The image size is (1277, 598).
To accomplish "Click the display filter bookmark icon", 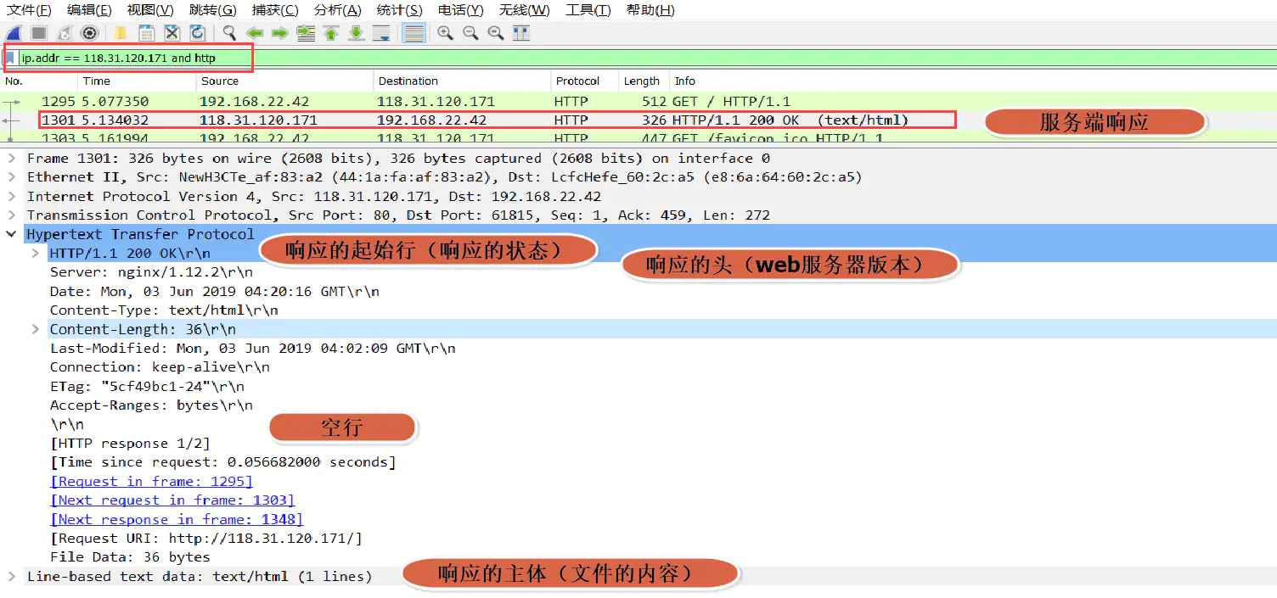I will click(11, 59).
